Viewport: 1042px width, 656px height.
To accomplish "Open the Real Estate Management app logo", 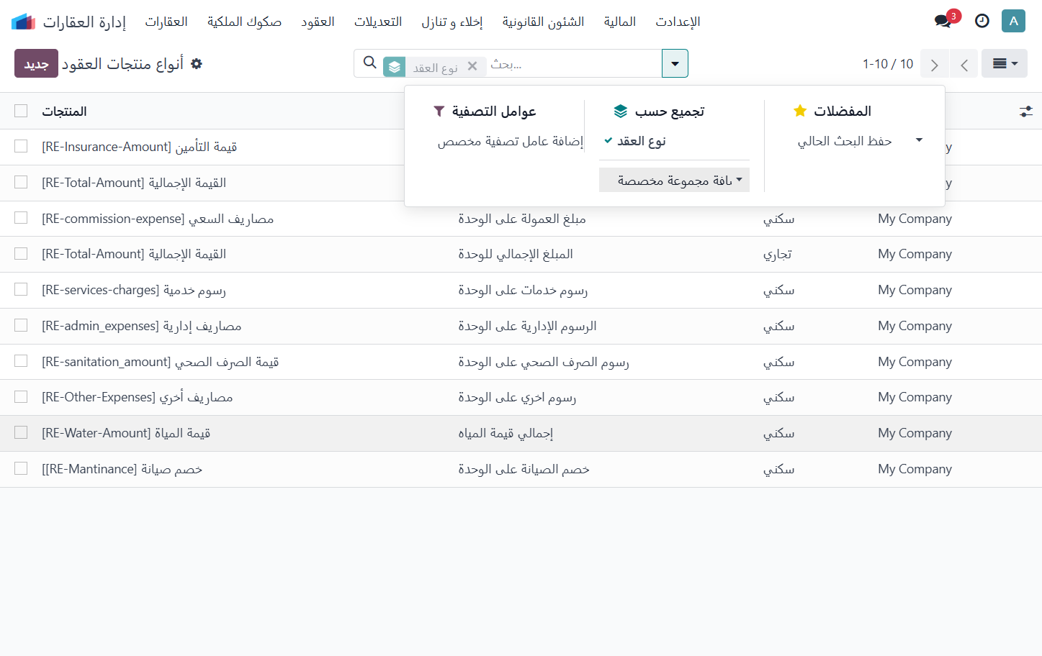I will point(23,22).
